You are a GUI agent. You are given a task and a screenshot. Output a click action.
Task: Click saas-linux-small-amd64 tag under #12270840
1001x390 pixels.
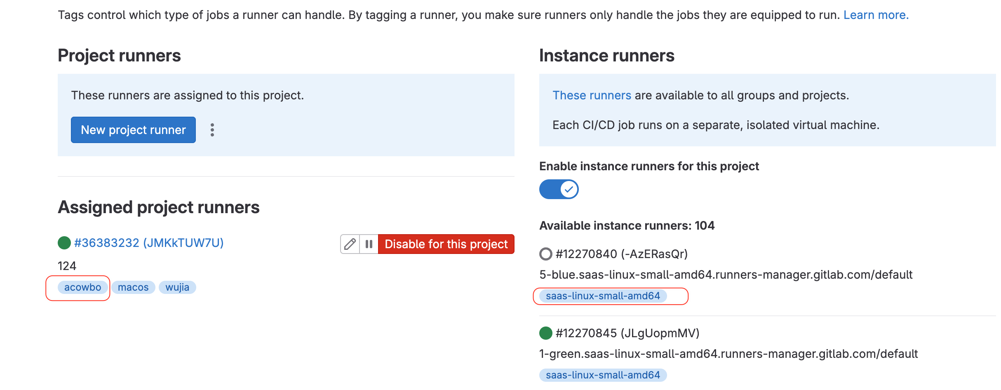click(x=603, y=296)
